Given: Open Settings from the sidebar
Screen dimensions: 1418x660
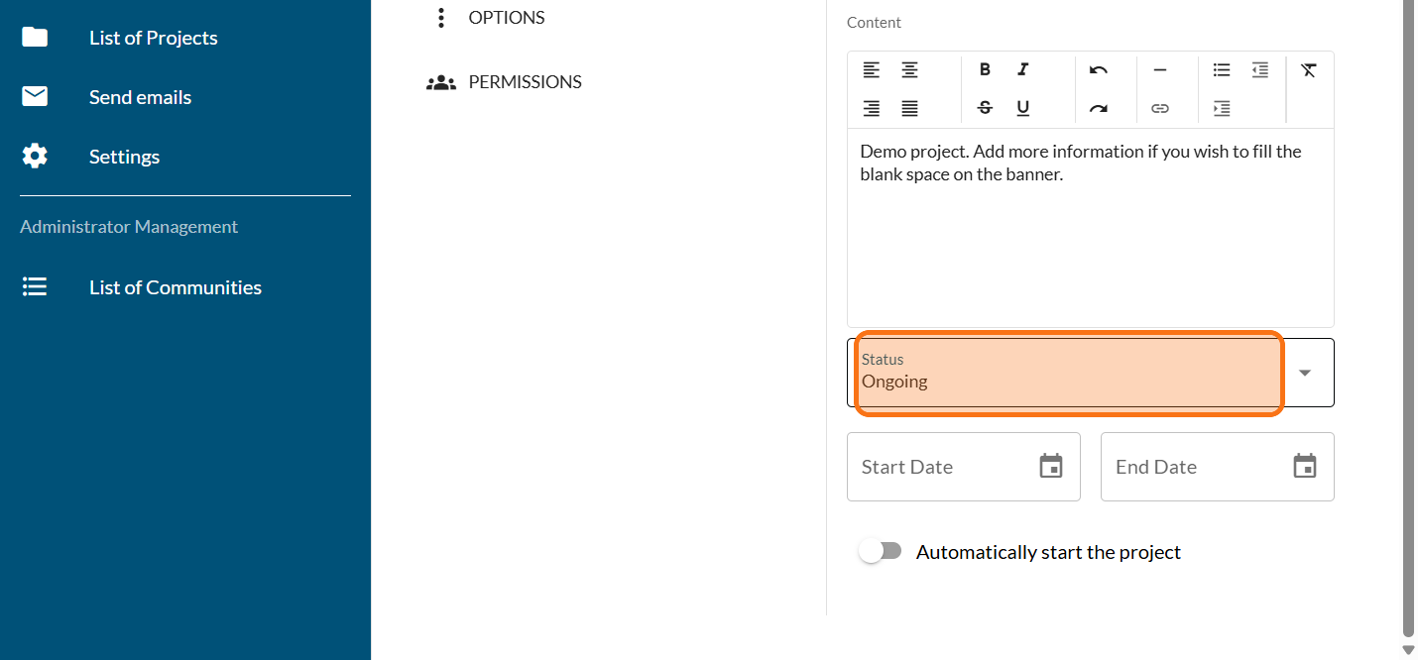Looking at the screenshot, I should (x=124, y=157).
